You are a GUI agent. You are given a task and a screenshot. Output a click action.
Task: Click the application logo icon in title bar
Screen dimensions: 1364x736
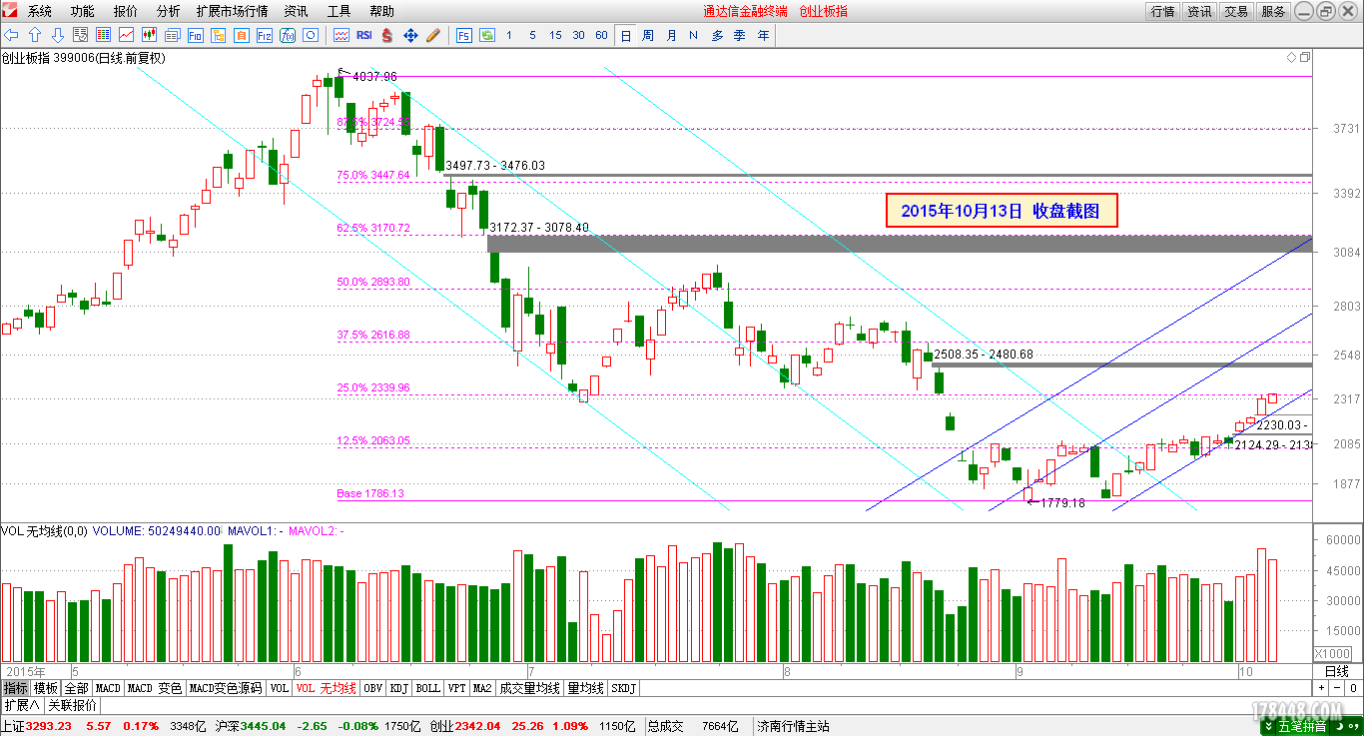[10, 11]
